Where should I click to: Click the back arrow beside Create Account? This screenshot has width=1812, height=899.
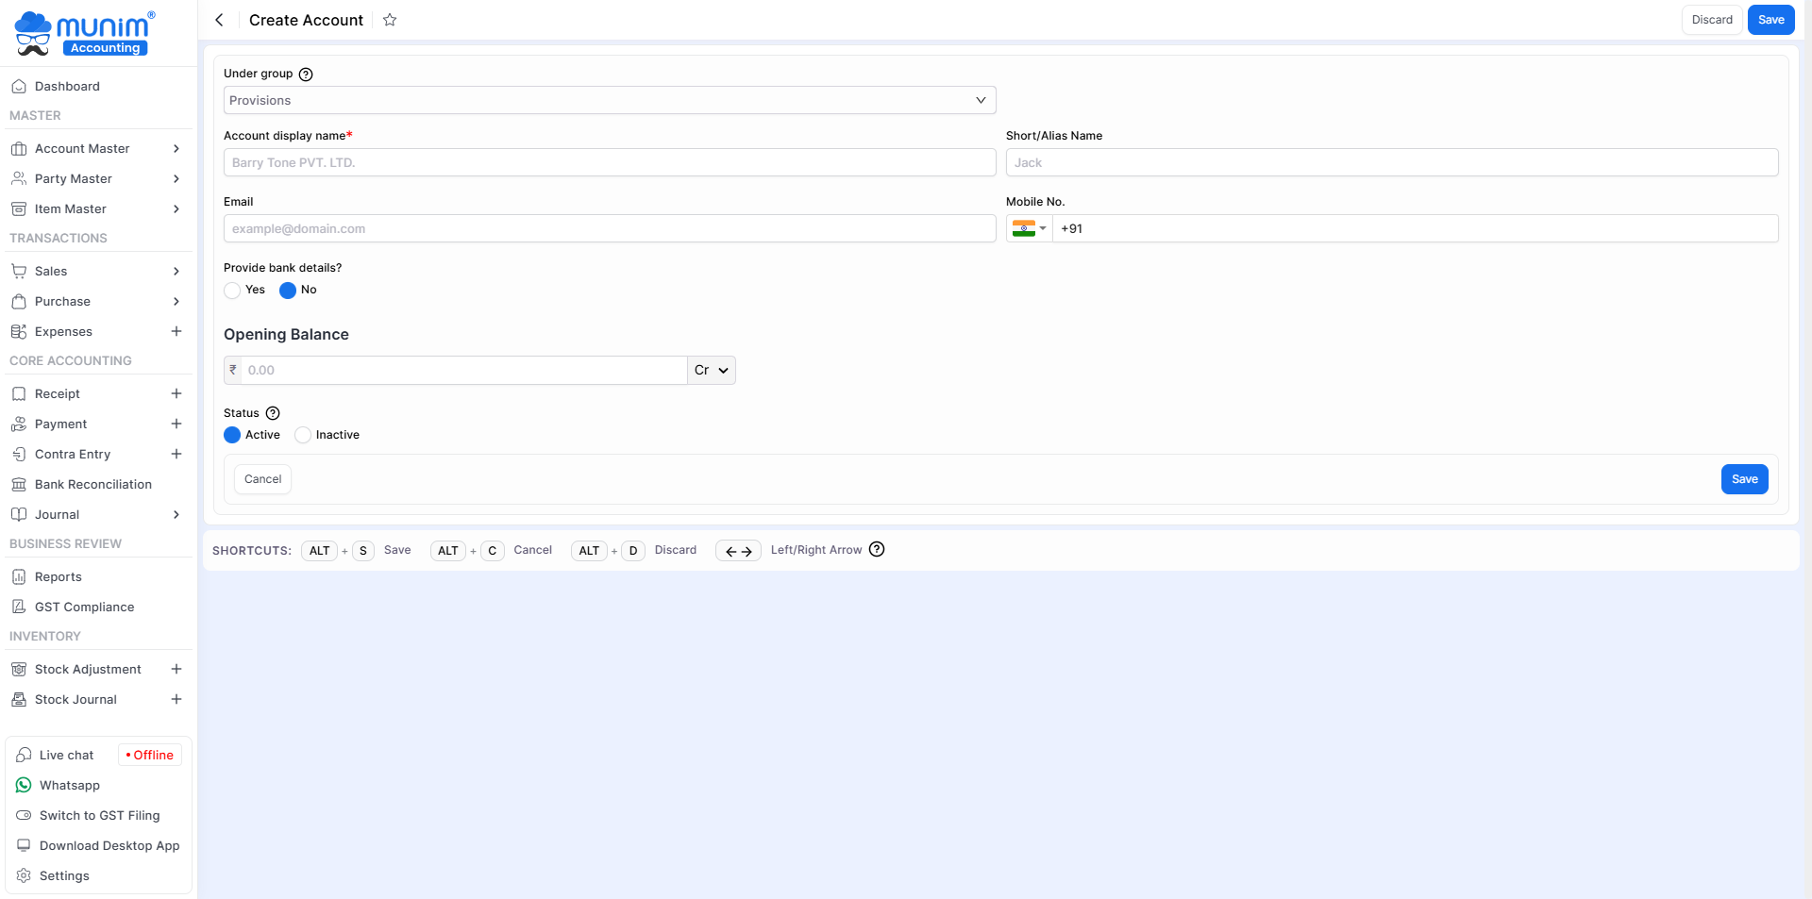219,20
